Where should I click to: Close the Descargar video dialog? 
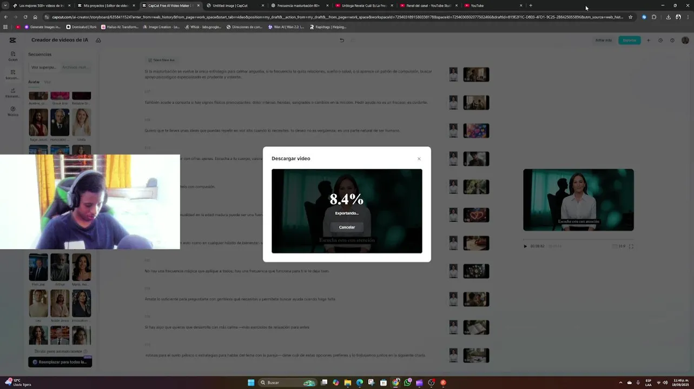(419, 159)
